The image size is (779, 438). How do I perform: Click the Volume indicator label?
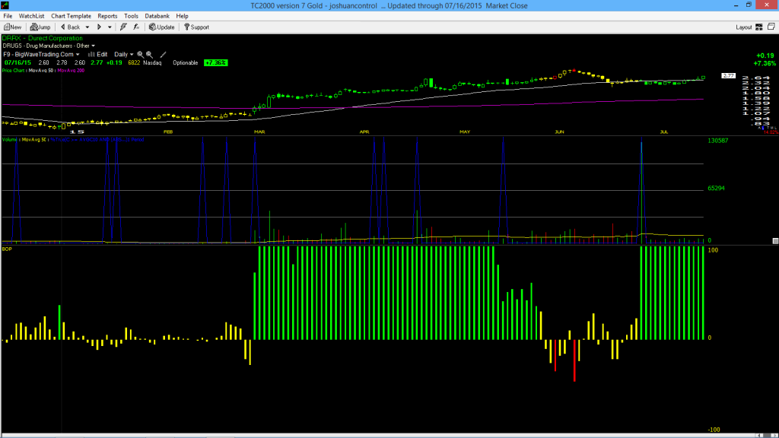coord(10,140)
